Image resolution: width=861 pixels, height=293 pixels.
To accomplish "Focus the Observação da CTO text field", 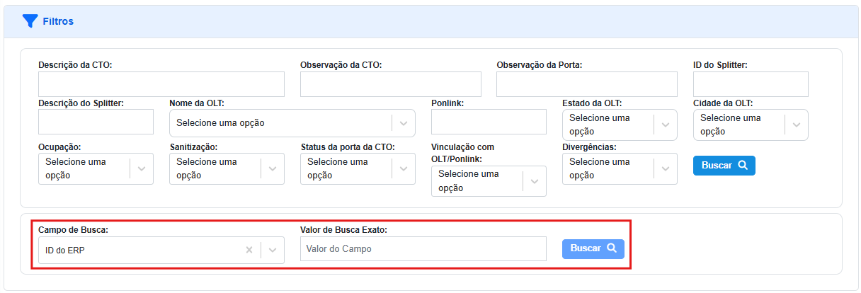I will tap(390, 84).
